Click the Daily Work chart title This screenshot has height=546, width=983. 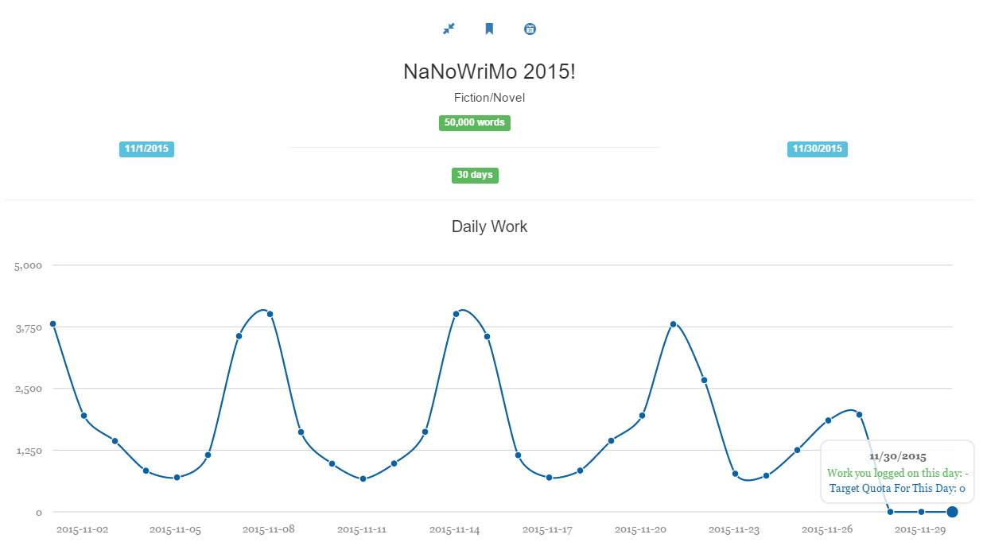click(x=489, y=227)
